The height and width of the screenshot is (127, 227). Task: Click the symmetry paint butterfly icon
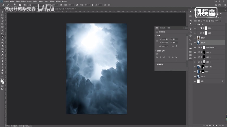click(x=109, y=5)
